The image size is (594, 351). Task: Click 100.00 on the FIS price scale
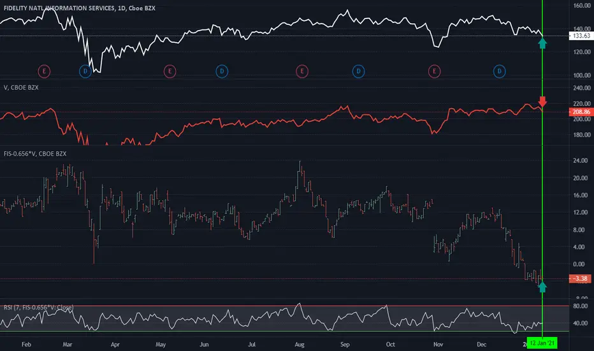pos(582,75)
